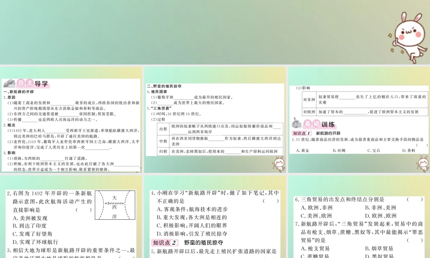Viewport: 430px width, 258px height.
Task: Choose answer C. 美洲、欧洲
Action: click(x=316, y=216)
